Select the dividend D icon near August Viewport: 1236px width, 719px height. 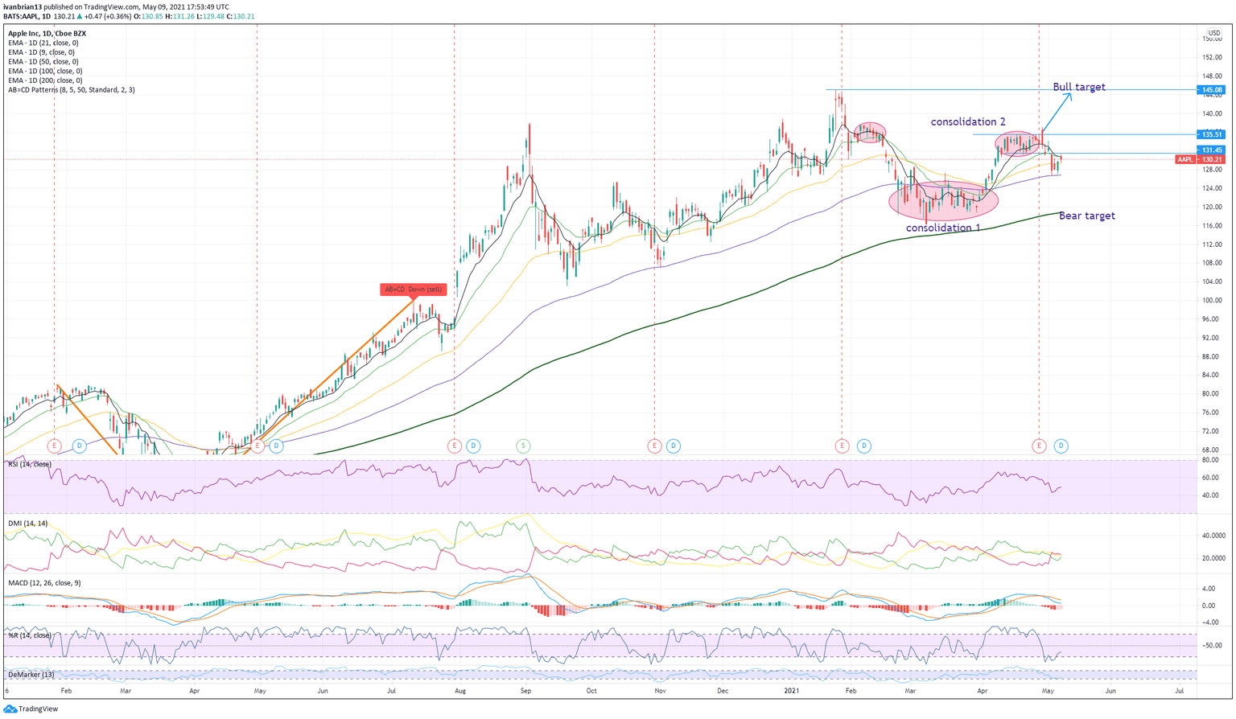[x=472, y=445]
